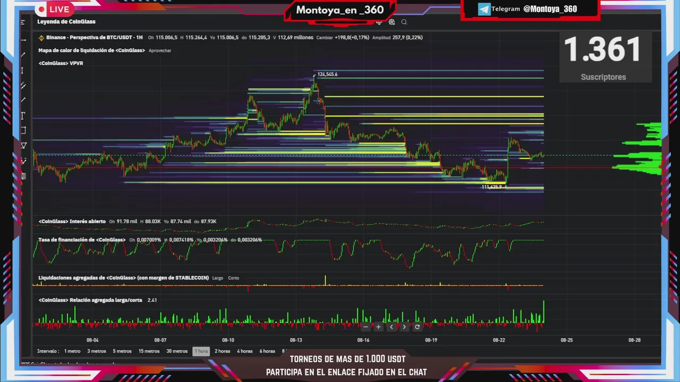Image resolution: width=680 pixels, height=382 pixels.
Task: Click the Cambiar +198,8 (+0,17%) value
Action: [x=343, y=38]
